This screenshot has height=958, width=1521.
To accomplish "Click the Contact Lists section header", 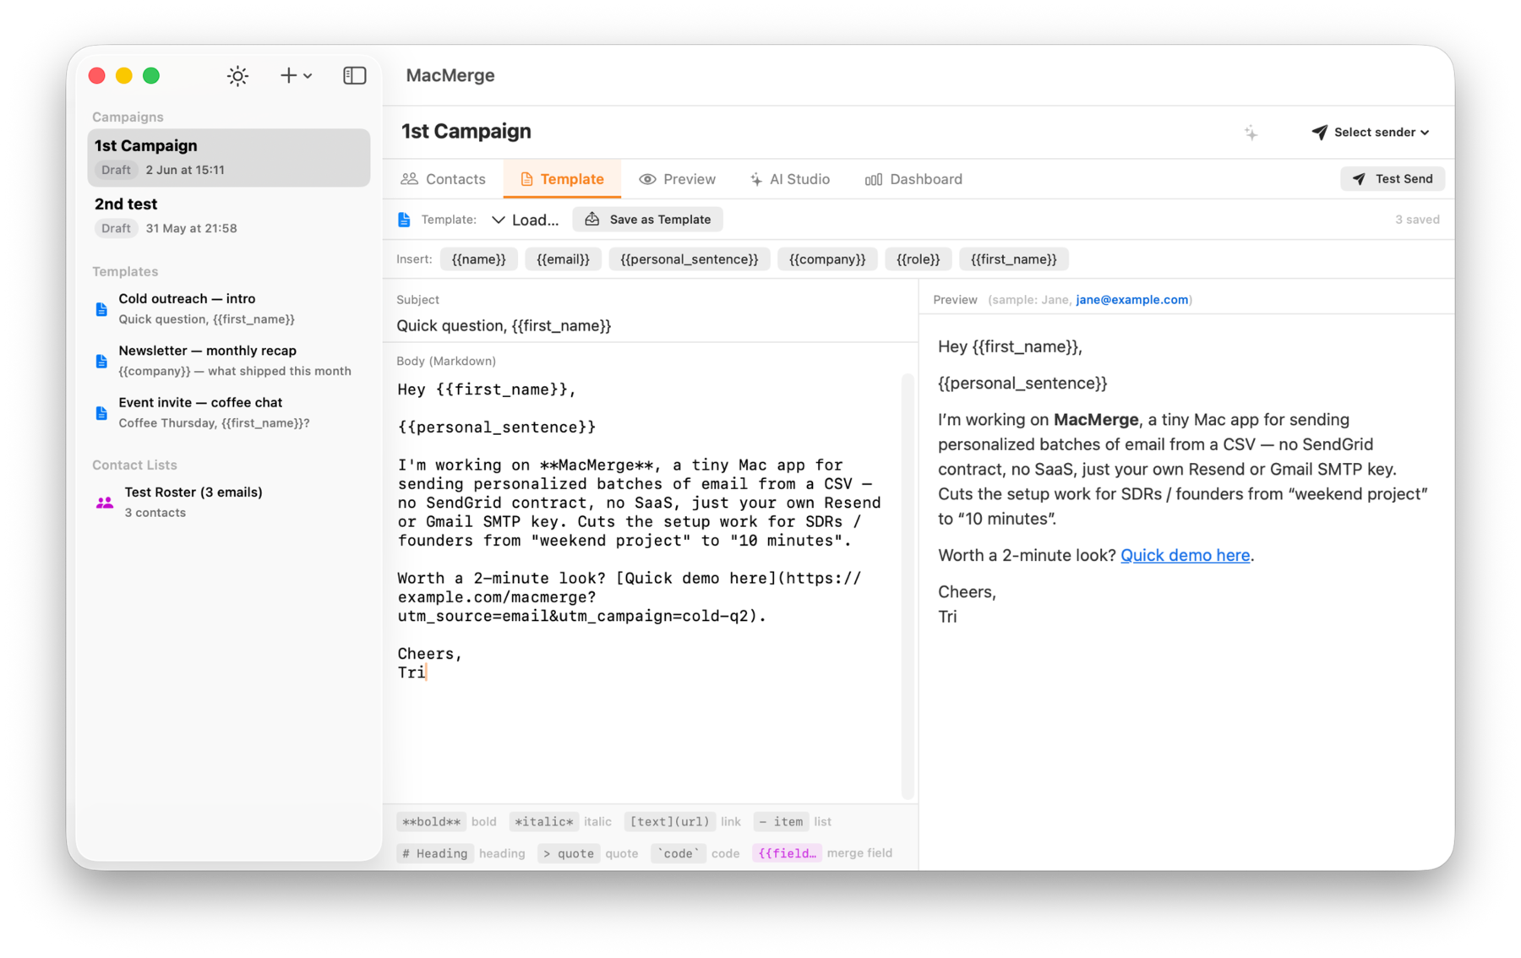I will (x=134, y=465).
